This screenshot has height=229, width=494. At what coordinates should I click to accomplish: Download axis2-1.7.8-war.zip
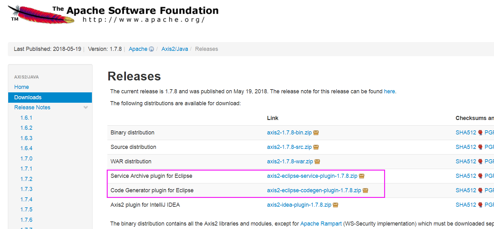290,161
